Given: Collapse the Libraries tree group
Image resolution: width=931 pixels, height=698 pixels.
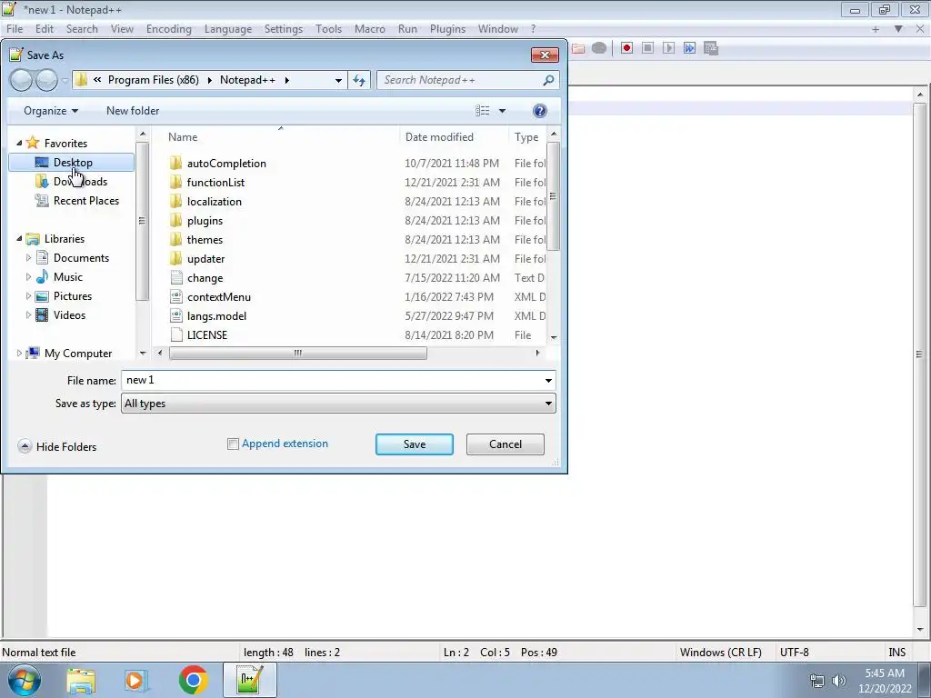Looking at the screenshot, I should point(19,239).
